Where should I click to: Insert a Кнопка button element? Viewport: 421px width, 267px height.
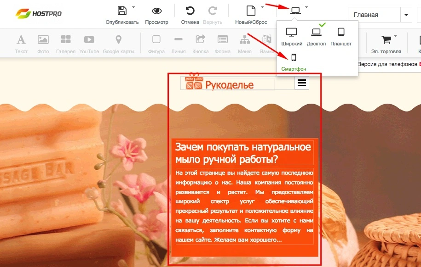pos(200,44)
